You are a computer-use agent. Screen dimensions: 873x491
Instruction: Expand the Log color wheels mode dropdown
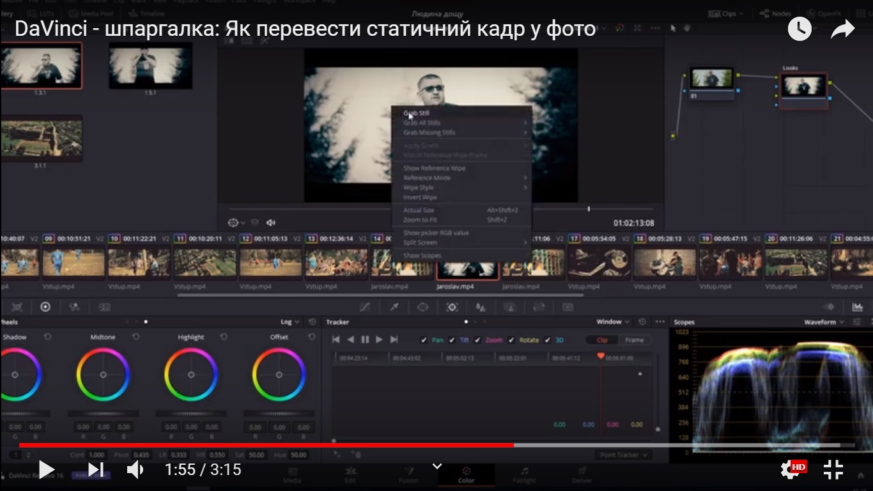[290, 322]
